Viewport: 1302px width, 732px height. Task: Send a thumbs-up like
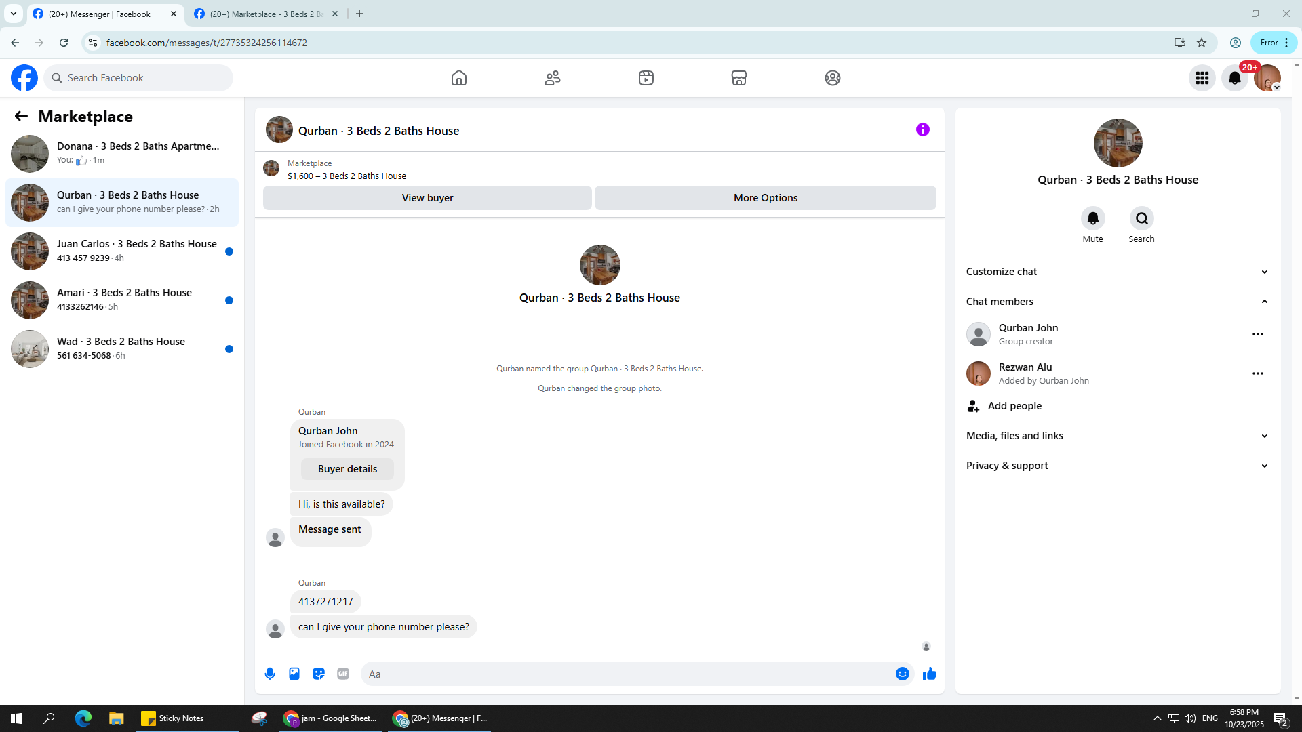coord(930,674)
